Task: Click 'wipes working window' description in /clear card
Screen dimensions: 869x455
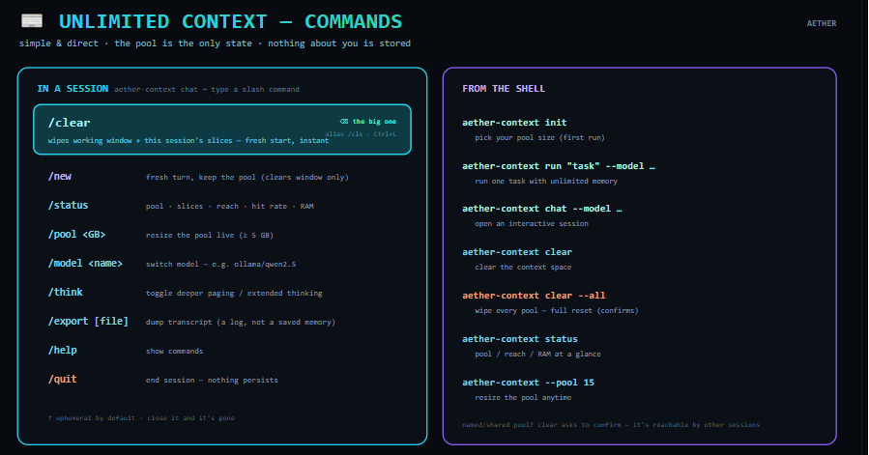Action: (188, 141)
